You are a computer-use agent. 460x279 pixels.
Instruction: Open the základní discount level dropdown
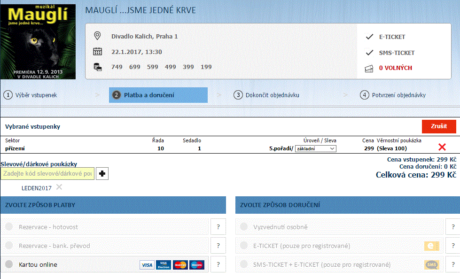point(316,149)
